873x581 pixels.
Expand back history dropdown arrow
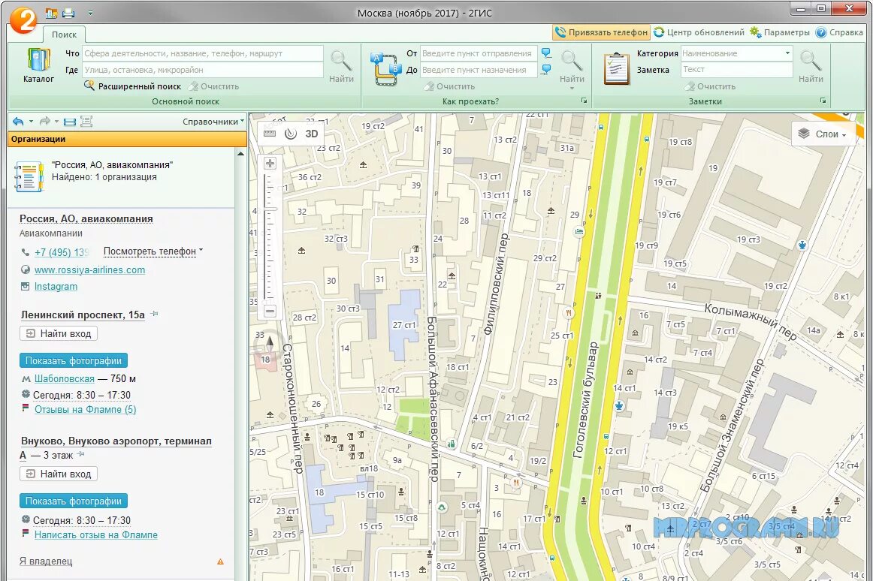pos(31,122)
